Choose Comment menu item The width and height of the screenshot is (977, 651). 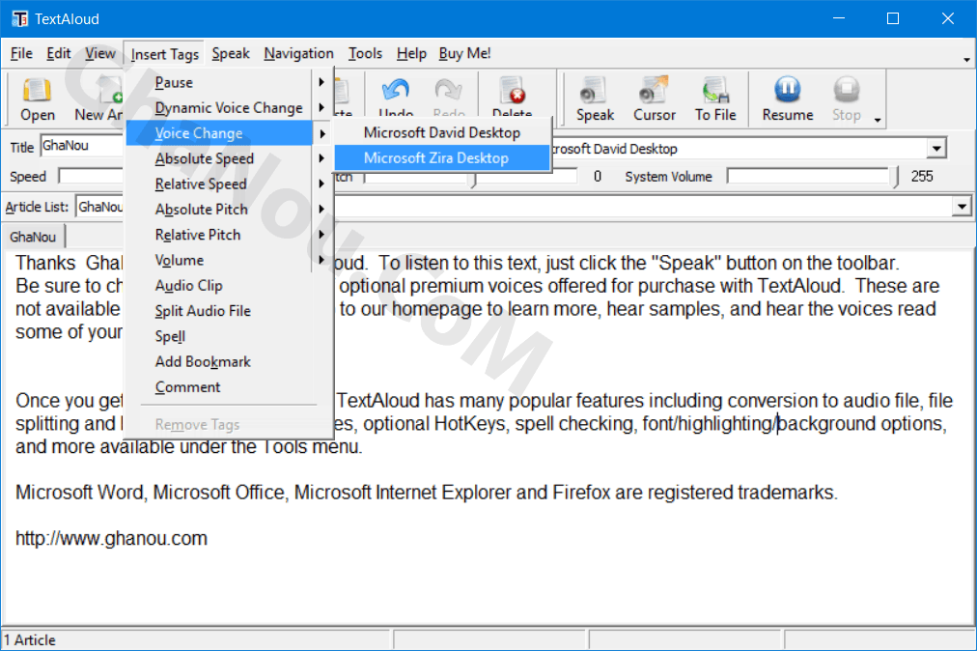[x=229, y=387]
